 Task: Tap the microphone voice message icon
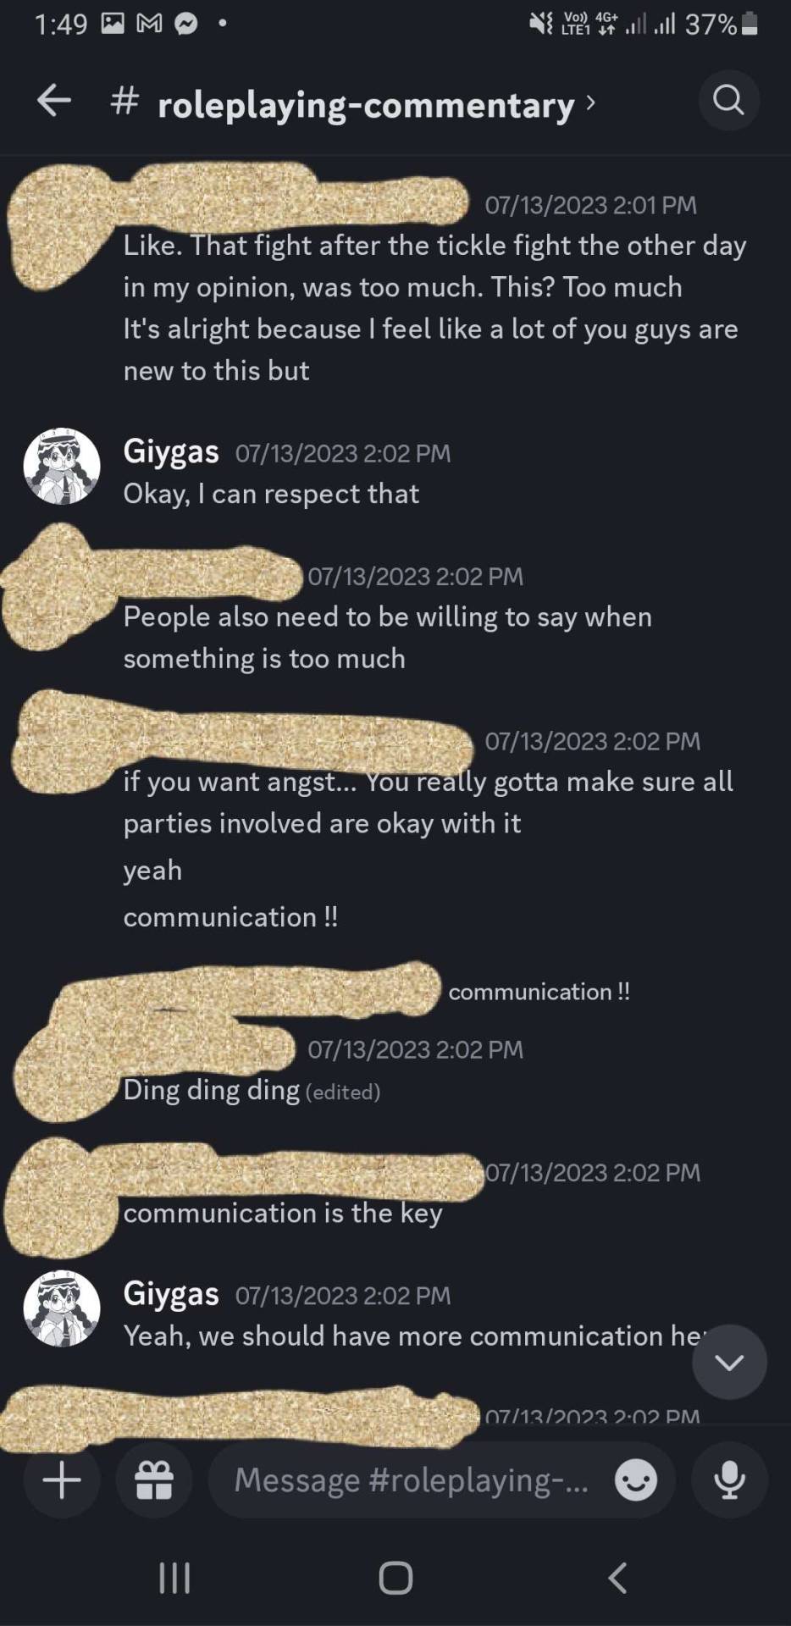[729, 1480]
